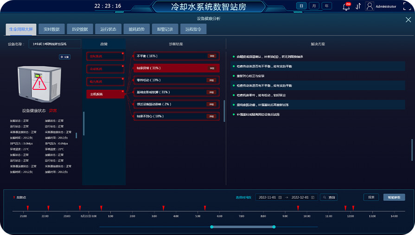
Task: Click the 设置 gear button above device image
Action: (64, 57)
